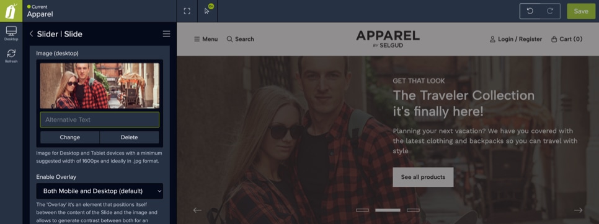Open the store Menu in preview

point(206,39)
